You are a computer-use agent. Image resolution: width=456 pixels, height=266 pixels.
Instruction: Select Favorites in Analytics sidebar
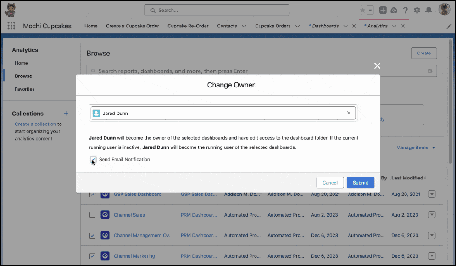coord(25,89)
